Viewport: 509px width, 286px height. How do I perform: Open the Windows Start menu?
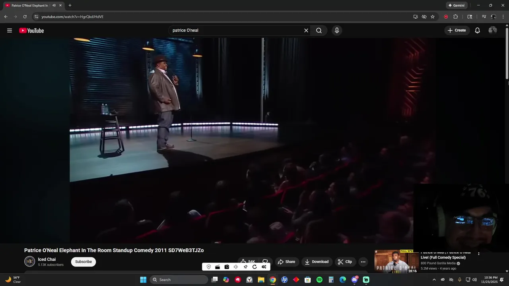pos(143,280)
